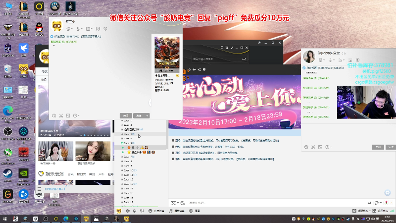Click the close button in 伴伴9986 chat window
396x223 pixels.
click(378, 147)
